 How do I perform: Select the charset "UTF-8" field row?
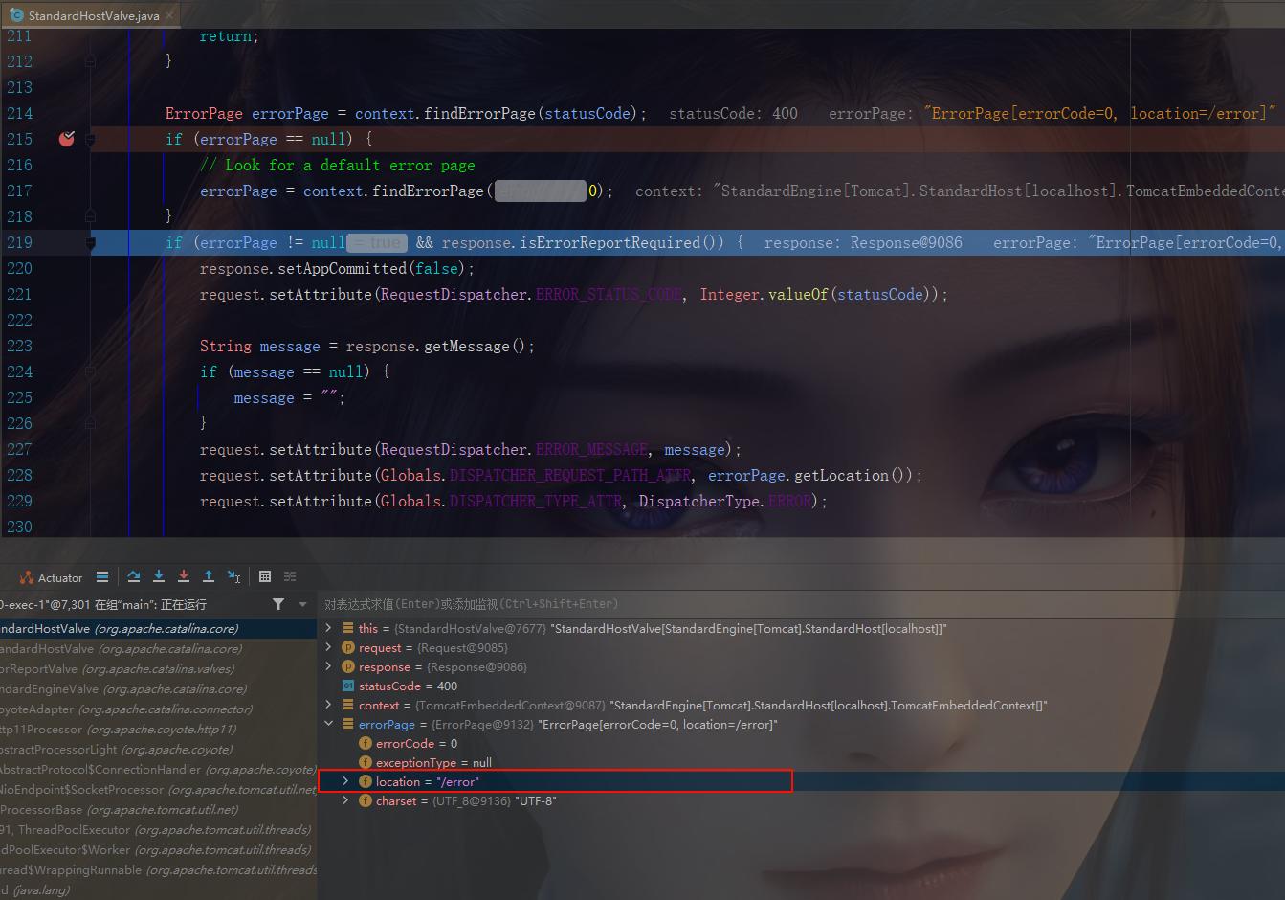(x=802, y=800)
